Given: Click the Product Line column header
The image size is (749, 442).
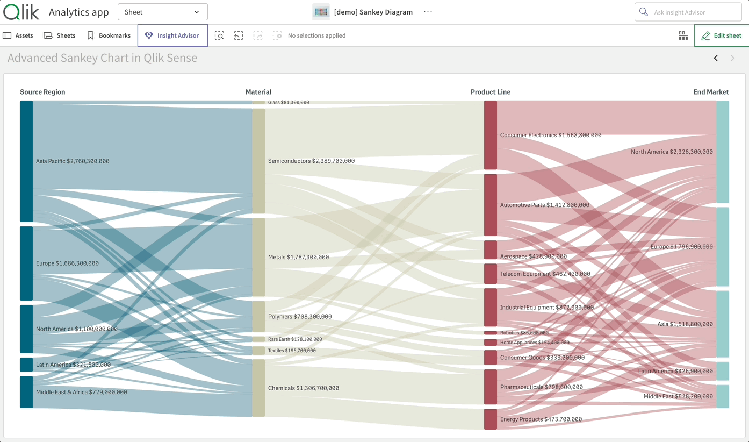Looking at the screenshot, I should [491, 92].
